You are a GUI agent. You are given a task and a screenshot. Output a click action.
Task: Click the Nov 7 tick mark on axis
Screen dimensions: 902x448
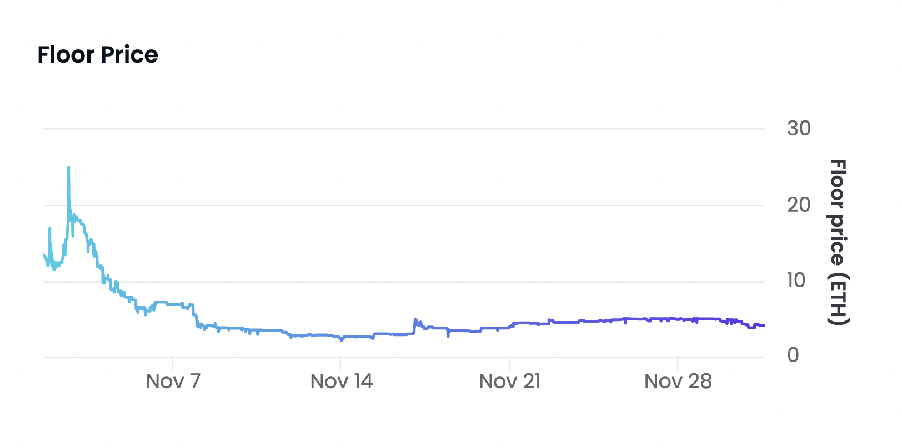173,363
